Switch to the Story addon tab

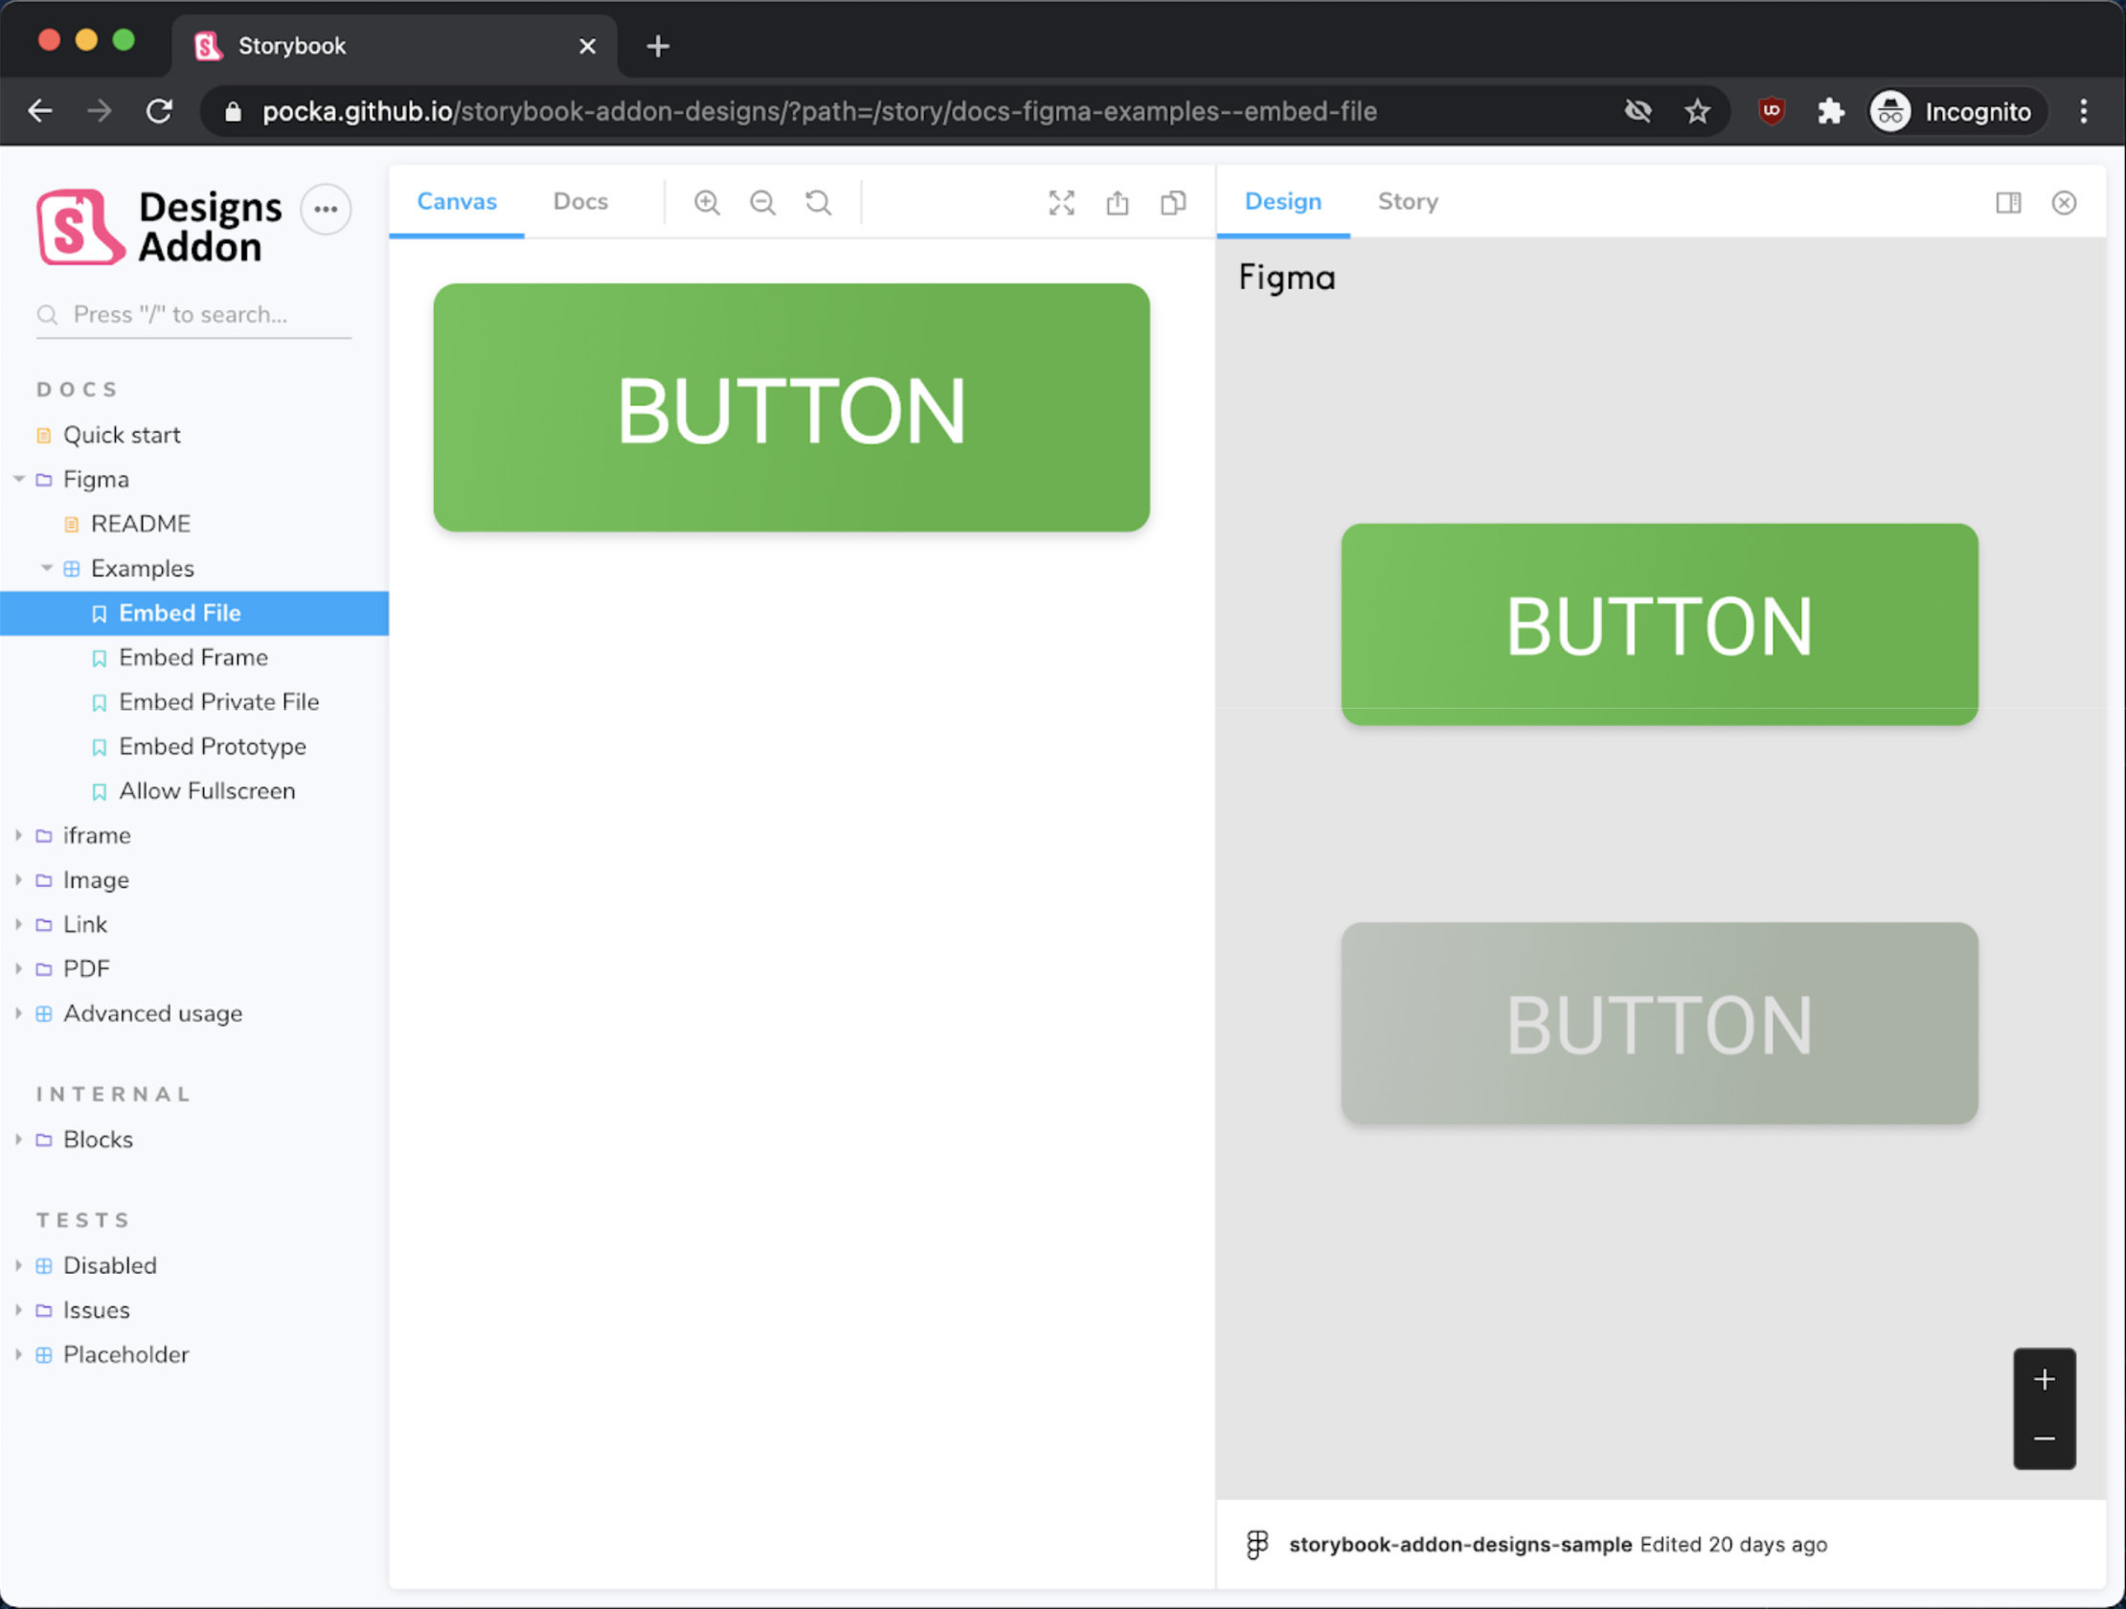1407,202
